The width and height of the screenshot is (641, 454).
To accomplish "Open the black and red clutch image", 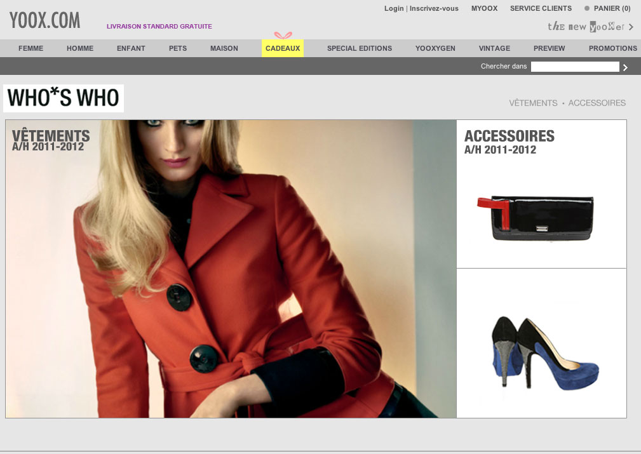I will point(536,218).
